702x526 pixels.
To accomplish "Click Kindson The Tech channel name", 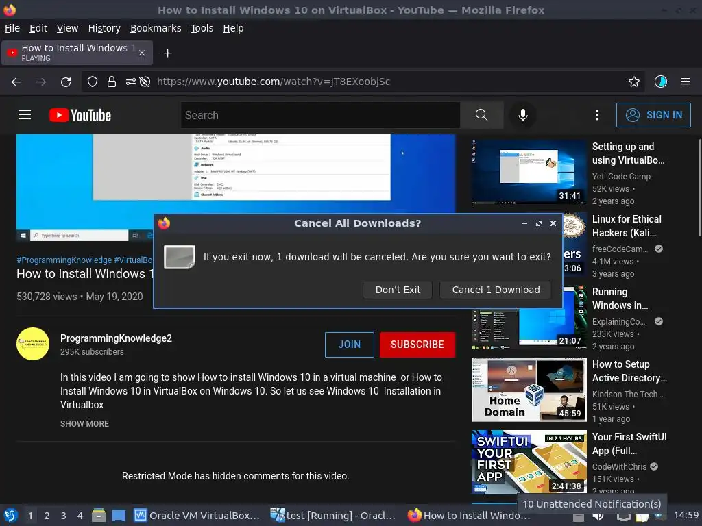I will click(x=628, y=394).
